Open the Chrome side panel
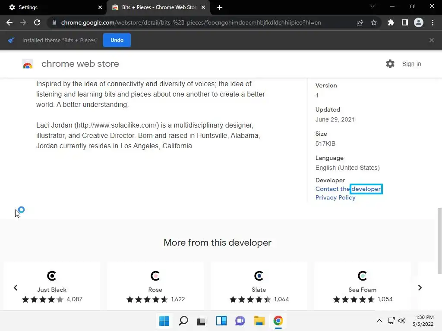 [x=405, y=22]
